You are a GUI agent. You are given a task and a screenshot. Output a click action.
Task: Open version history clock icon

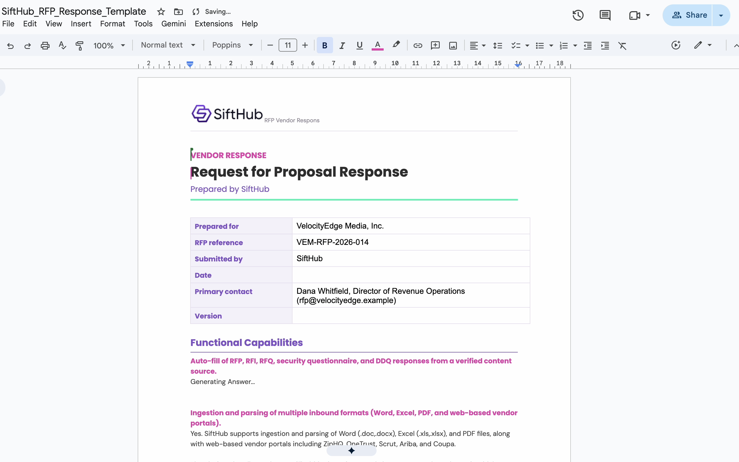[x=578, y=15]
